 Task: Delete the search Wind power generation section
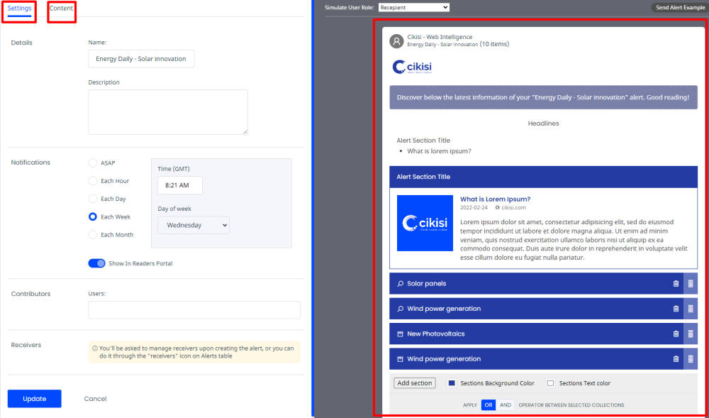(x=676, y=309)
